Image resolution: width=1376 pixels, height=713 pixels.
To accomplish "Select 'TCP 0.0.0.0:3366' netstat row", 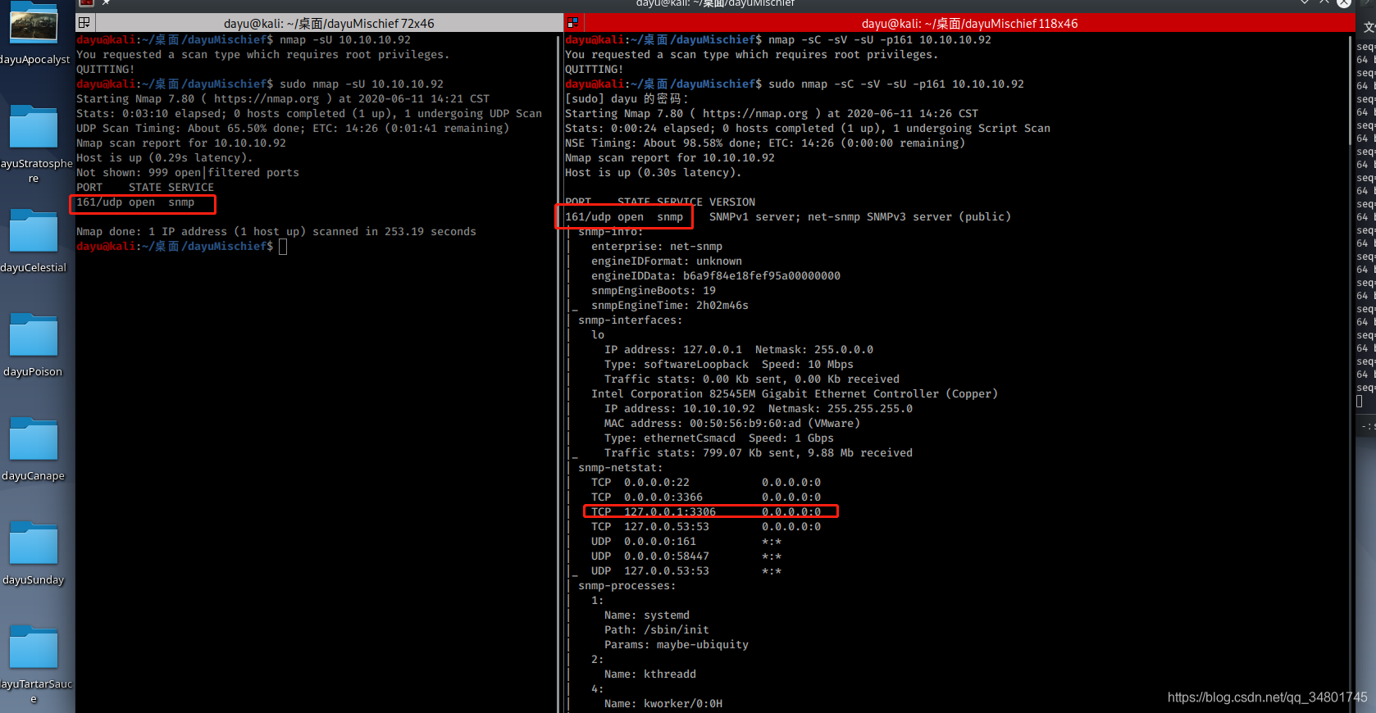I will 706,497.
